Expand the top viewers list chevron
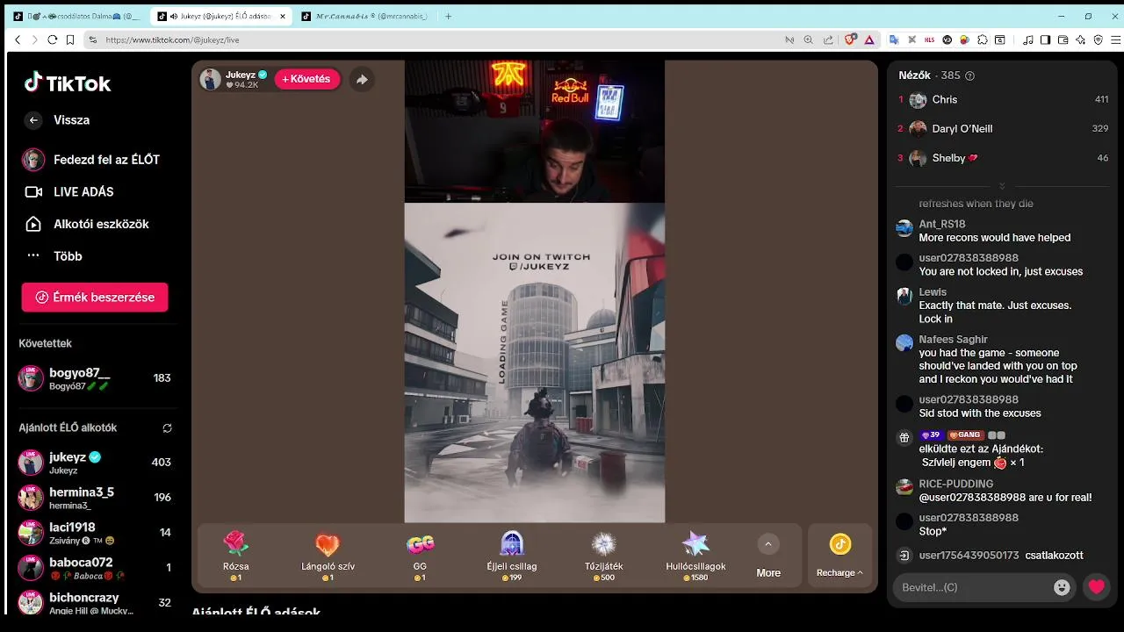This screenshot has height=632, width=1124. [1002, 186]
